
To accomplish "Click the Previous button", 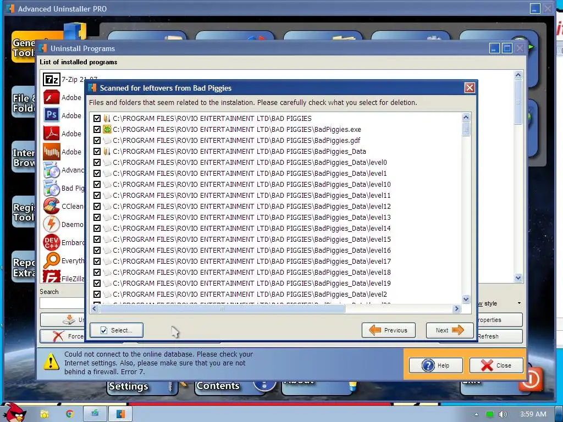I will point(389,330).
